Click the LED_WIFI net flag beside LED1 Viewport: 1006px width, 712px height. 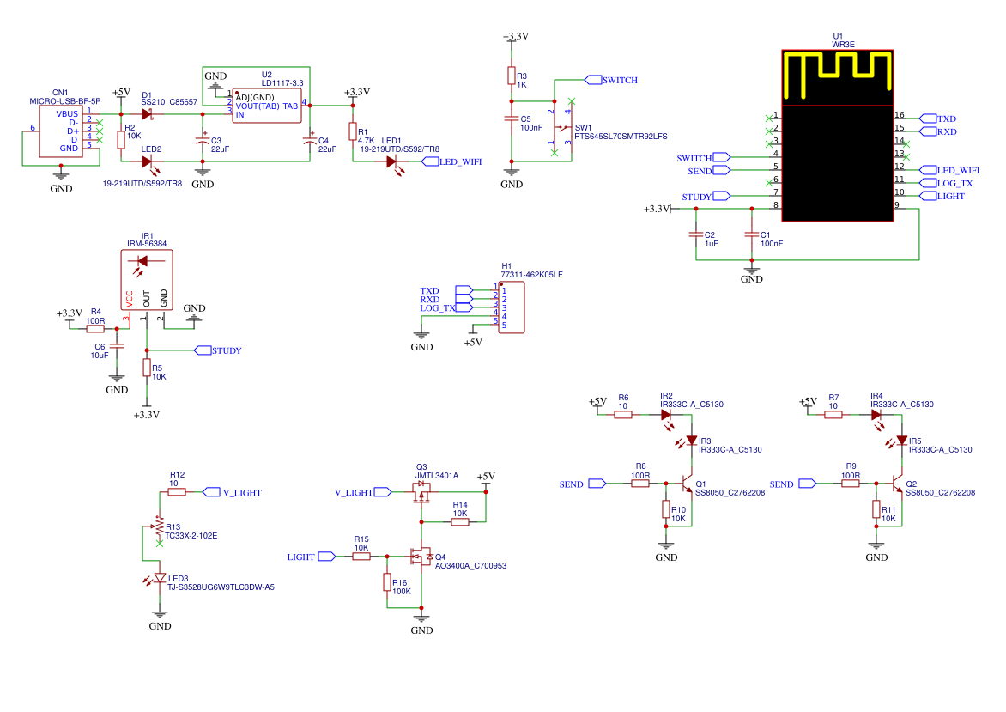click(451, 161)
